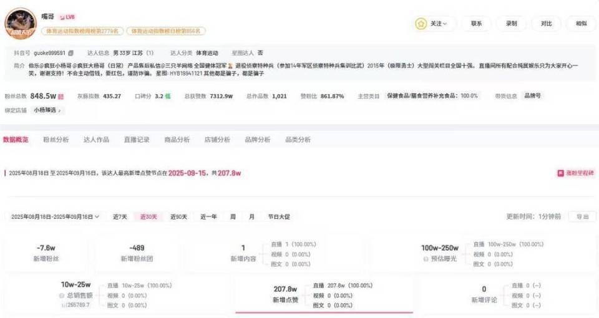Select the 新增内容 metric card
599x318 pixels.
pos(275,254)
